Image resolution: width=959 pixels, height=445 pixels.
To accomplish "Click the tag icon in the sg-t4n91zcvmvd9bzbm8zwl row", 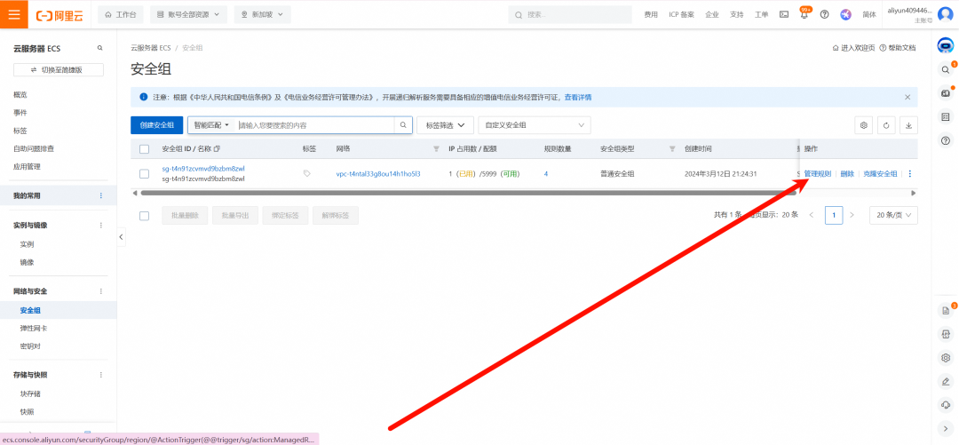I will coord(307,174).
